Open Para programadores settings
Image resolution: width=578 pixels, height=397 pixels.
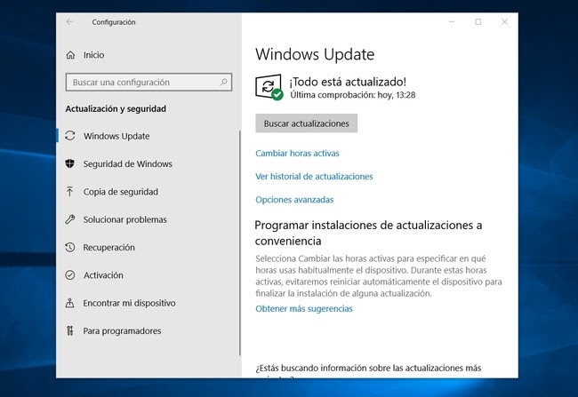click(122, 330)
